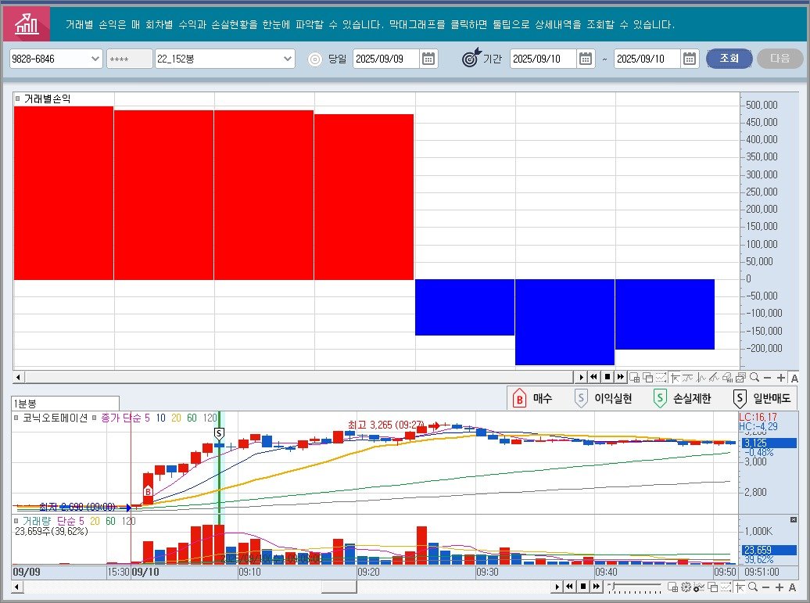Open calendar picker for period end date
810x603 pixels.
pos(689,59)
